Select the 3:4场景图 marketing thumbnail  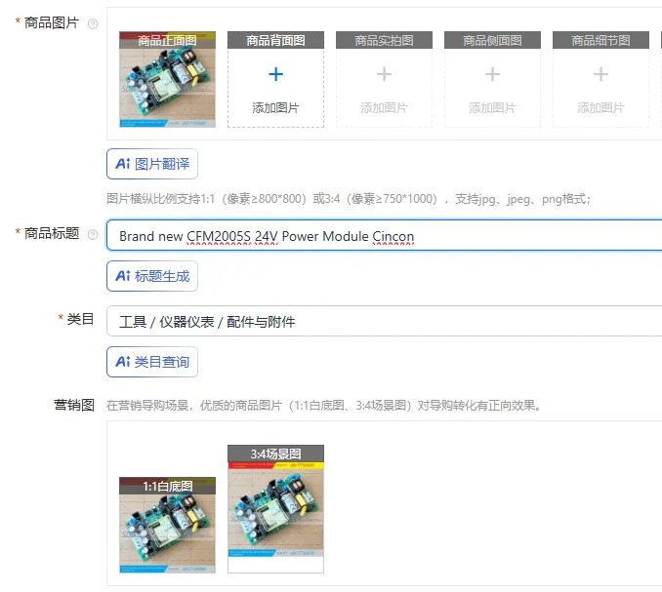[x=275, y=509]
